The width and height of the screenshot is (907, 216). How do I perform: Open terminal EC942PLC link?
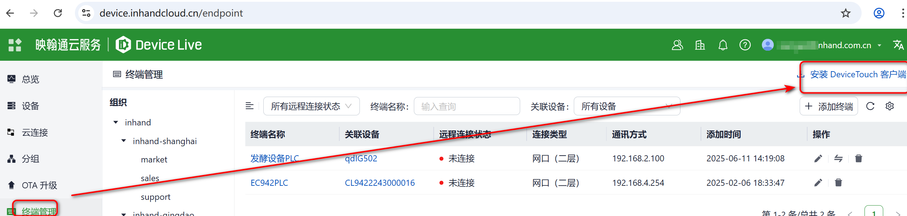pos(269,183)
